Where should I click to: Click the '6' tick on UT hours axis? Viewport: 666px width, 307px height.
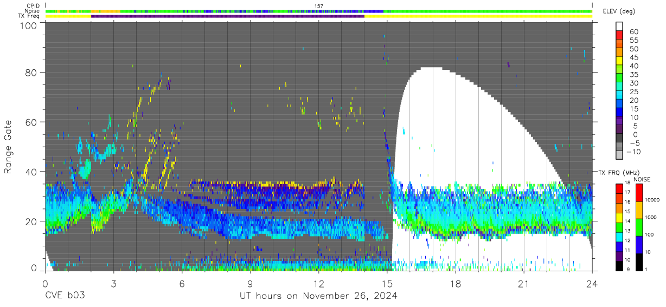[x=182, y=284]
